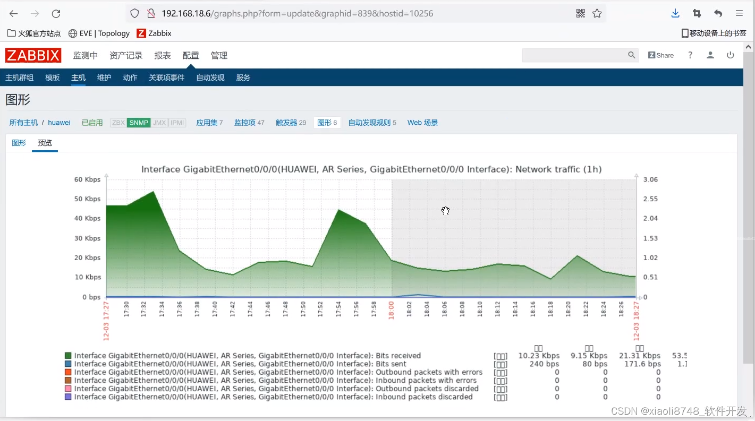Bookmark this page with star icon

(597, 13)
